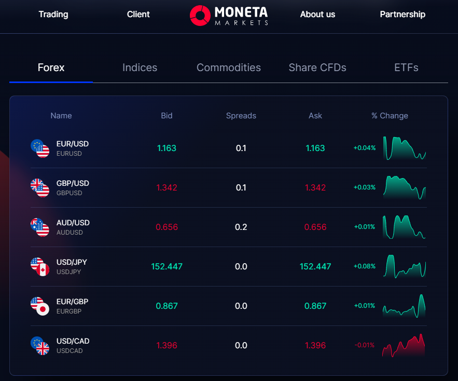This screenshot has width=458, height=381.
Task: Sort the table by the Bid column
Action: click(x=166, y=116)
